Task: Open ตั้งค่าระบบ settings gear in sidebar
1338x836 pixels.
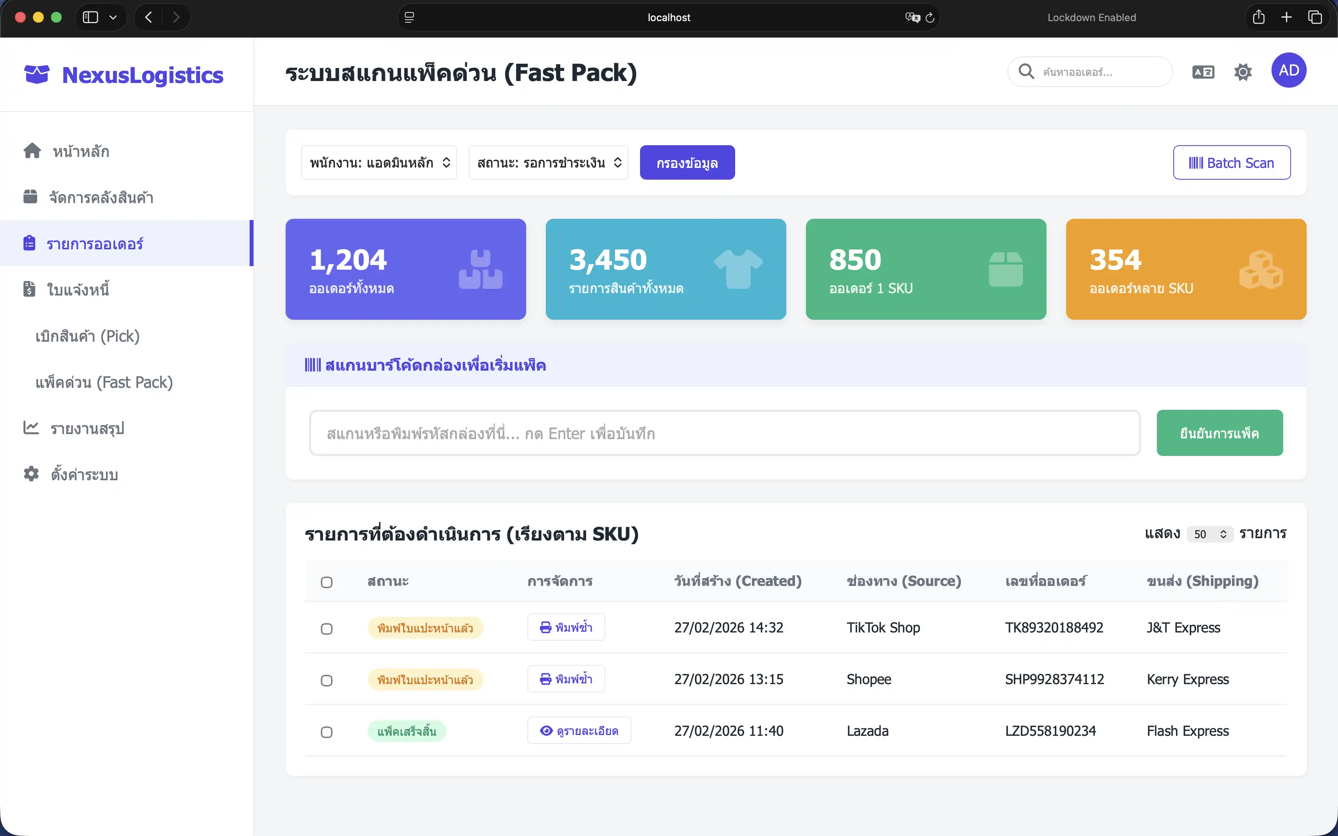Action: click(84, 474)
